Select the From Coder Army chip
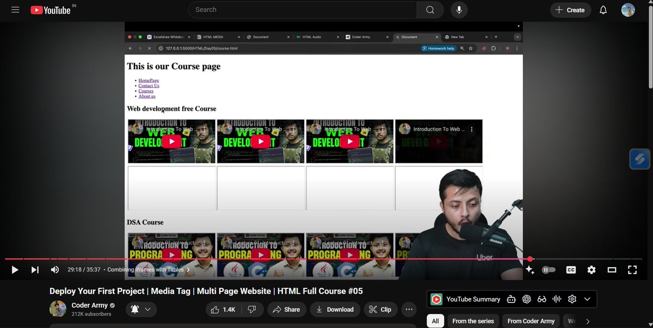653x328 pixels. 531,321
